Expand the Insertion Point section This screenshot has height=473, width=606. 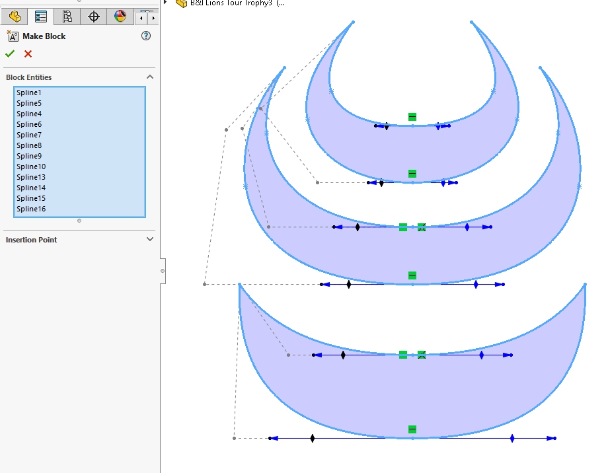149,240
